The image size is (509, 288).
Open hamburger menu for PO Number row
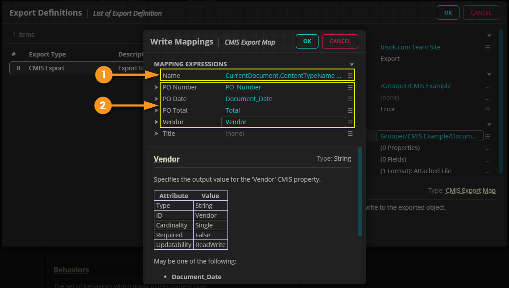click(350, 88)
